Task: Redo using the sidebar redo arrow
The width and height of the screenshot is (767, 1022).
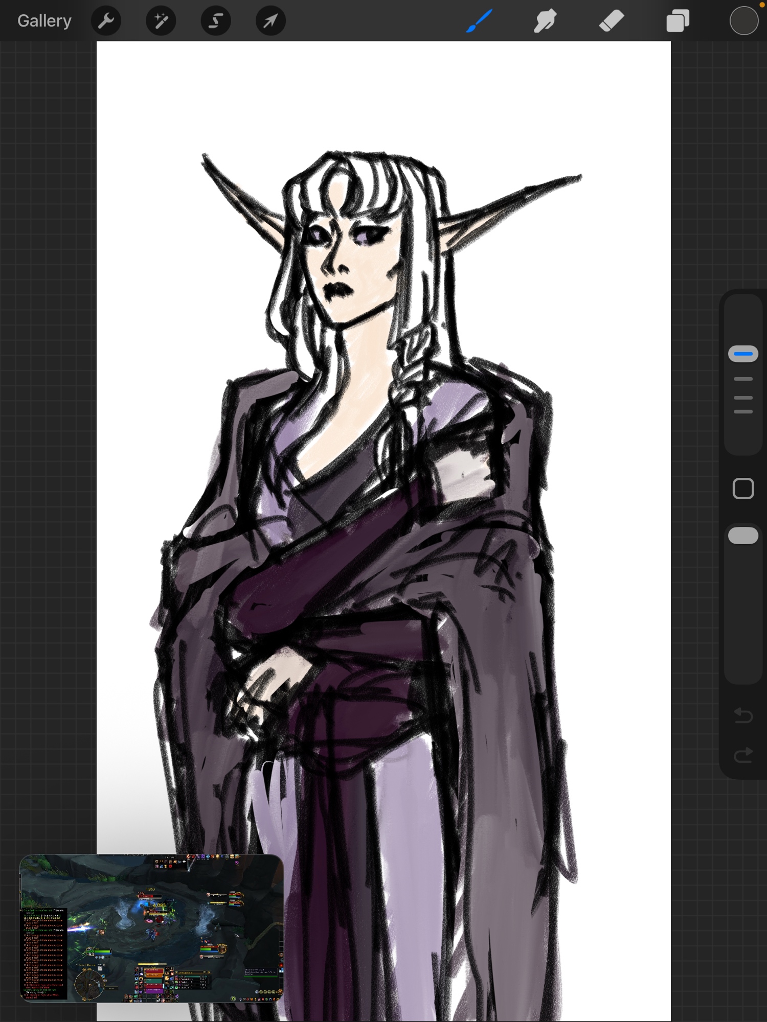Action: point(743,755)
